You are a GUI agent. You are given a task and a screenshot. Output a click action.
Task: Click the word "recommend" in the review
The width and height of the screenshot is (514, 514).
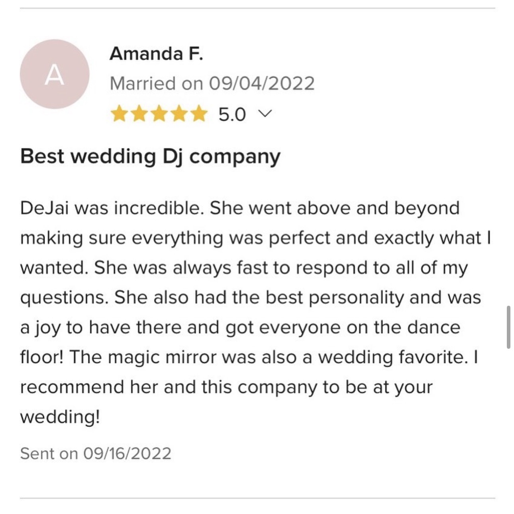(72, 387)
